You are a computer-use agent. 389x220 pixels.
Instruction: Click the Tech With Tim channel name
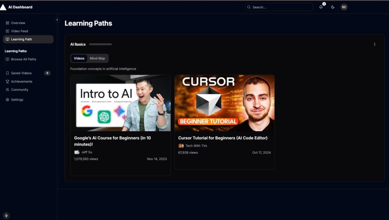[196, 146]
